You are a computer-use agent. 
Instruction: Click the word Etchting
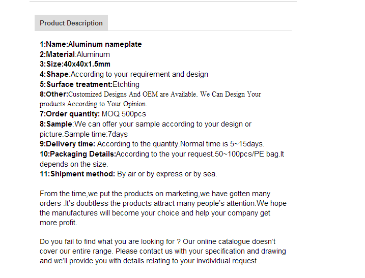click(x=126, y=84)
